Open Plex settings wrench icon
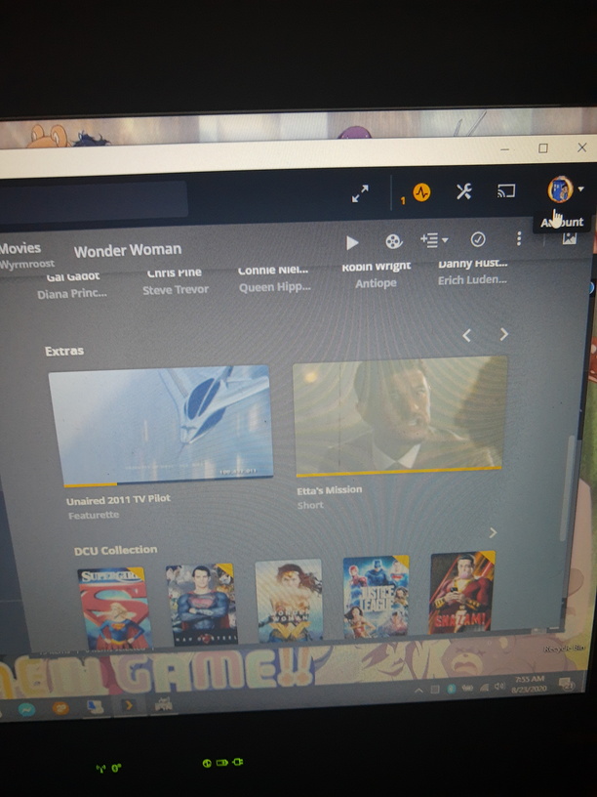The height and width of the screenshot is (797, 597). [x=463, y=191]
